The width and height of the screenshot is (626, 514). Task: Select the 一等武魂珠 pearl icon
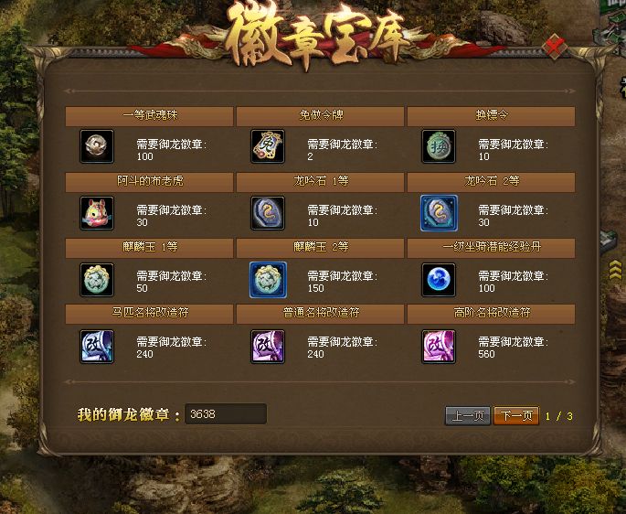[x=97, y=146]
